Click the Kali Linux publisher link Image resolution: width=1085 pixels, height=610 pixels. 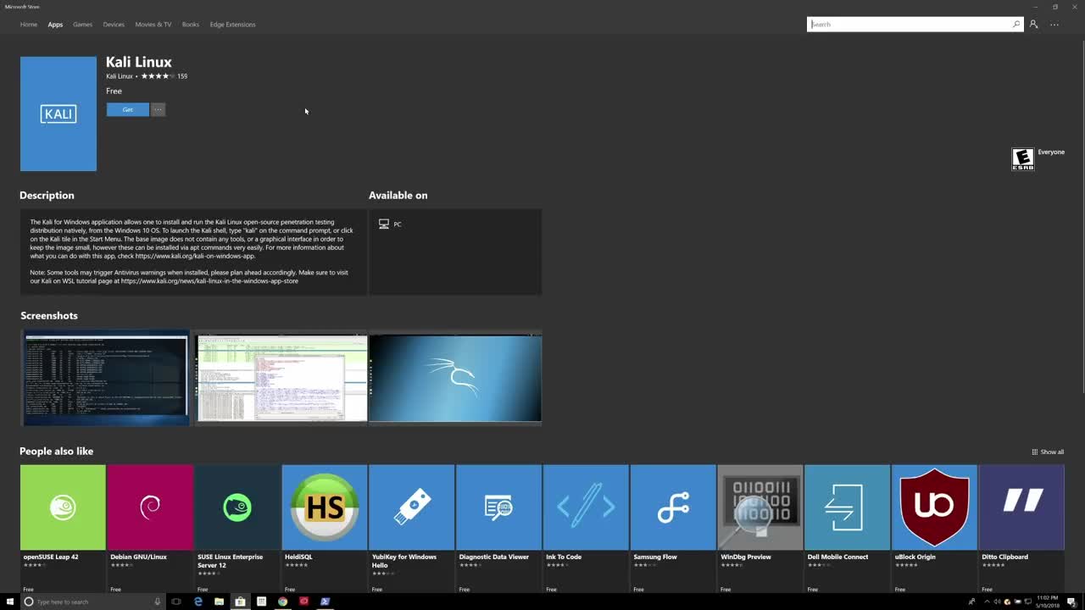coord(120,76)
